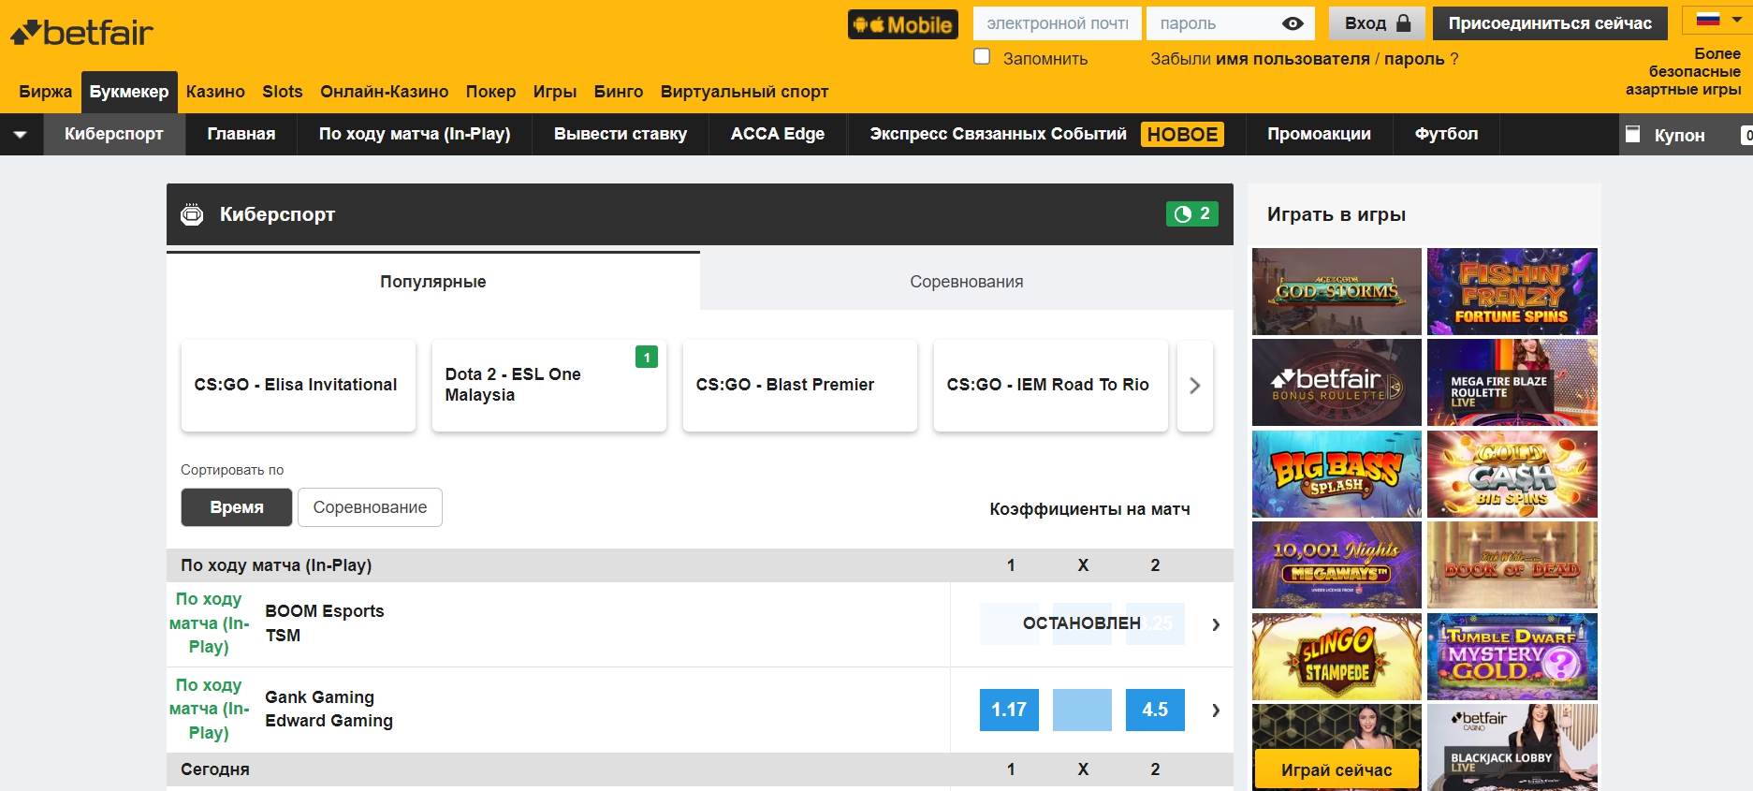Click the Betfair logo

pos(82,33)
